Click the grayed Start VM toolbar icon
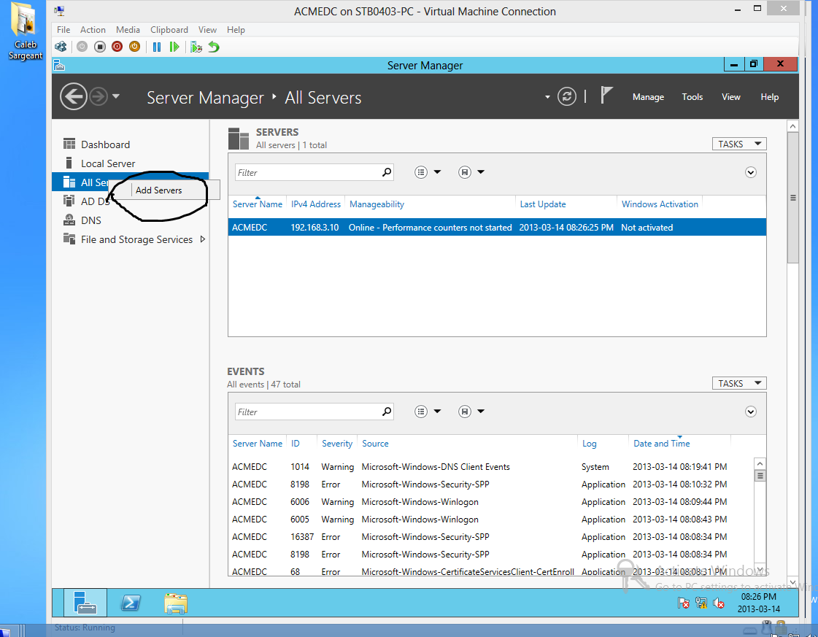Viewport: 818px width, 637px height. 82,47
